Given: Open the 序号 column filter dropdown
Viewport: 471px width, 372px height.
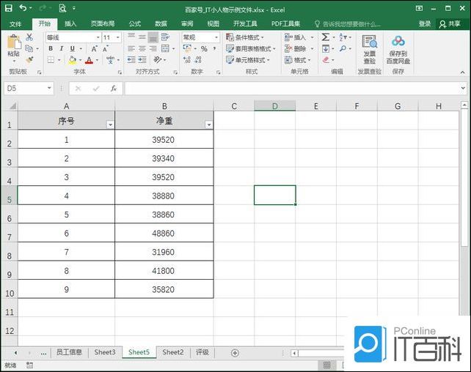Looking at the screenshot, I should pos(110,125).
